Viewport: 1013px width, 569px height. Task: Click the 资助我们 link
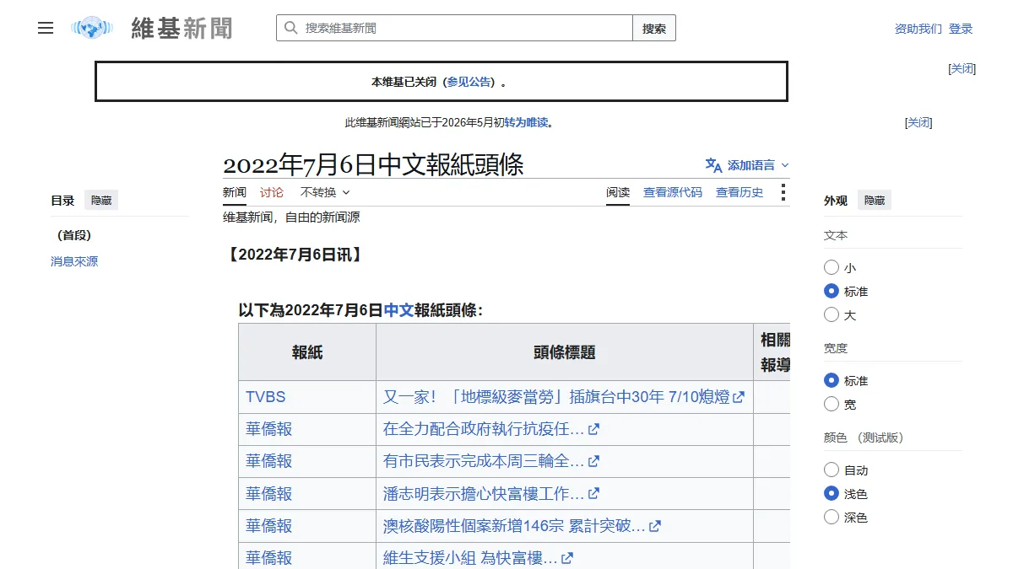918,29
